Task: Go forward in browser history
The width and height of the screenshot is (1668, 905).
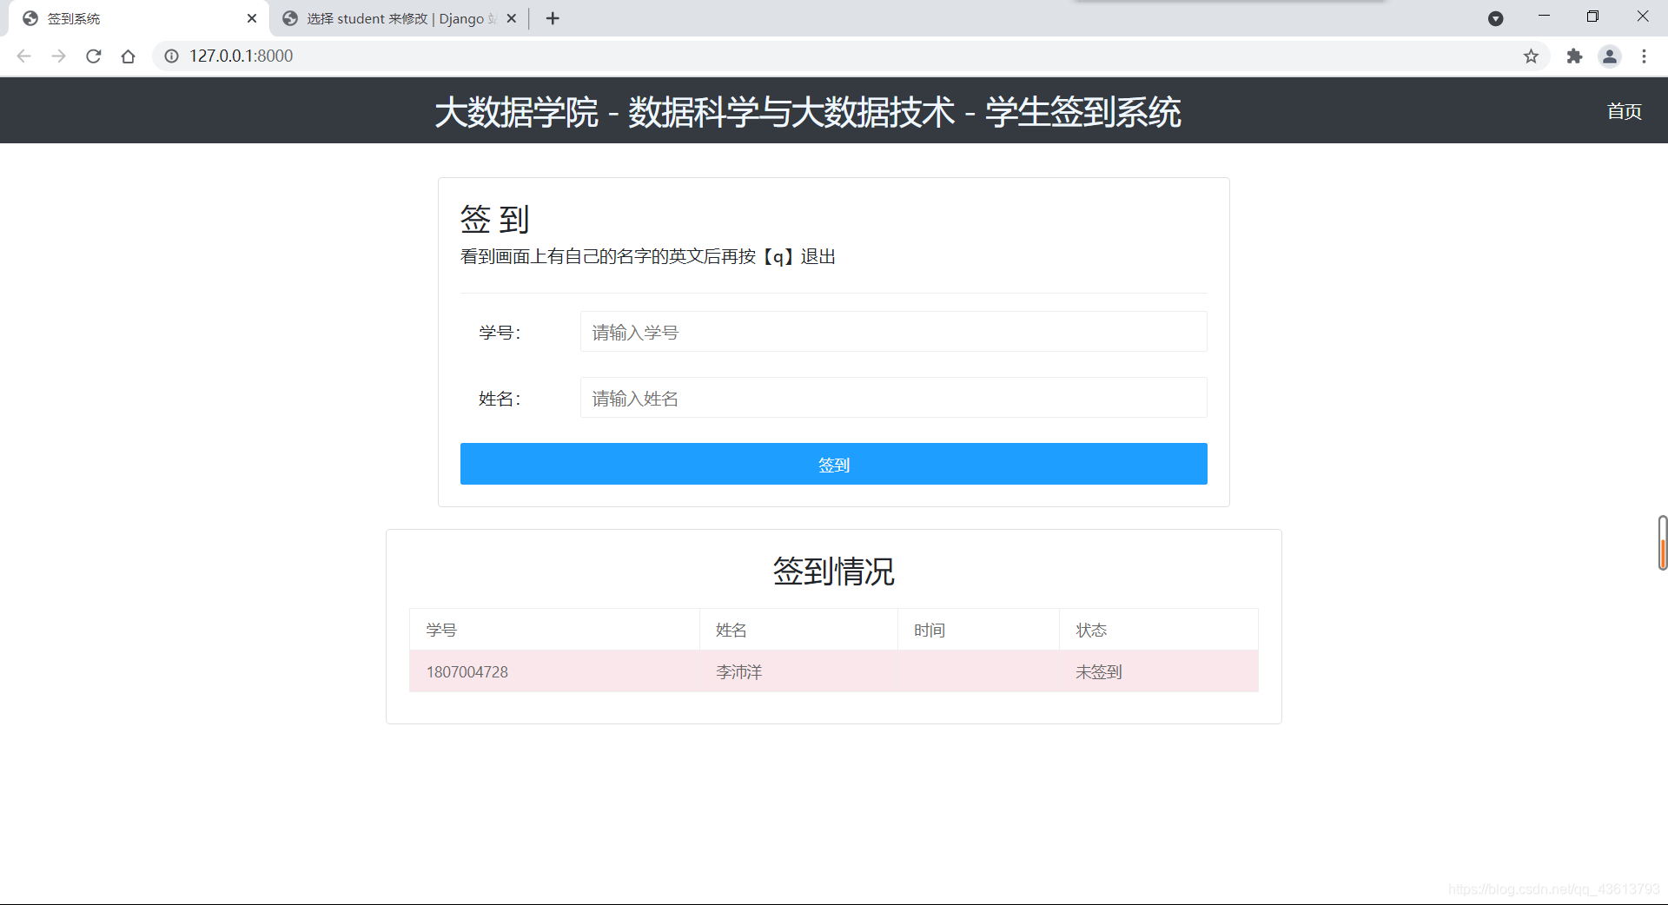Action: [58, 56]
